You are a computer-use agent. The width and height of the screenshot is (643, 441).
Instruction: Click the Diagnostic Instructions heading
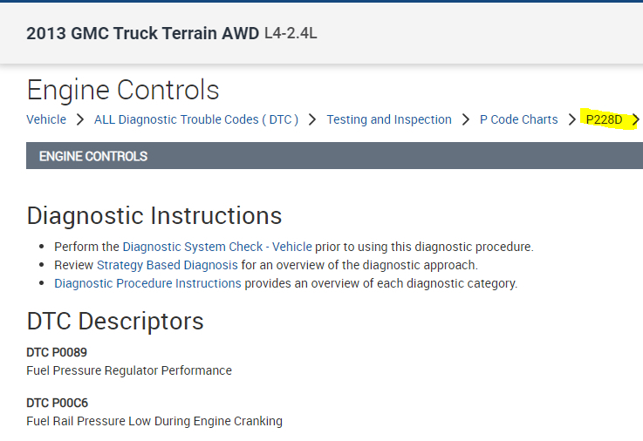tap(154, 215)
